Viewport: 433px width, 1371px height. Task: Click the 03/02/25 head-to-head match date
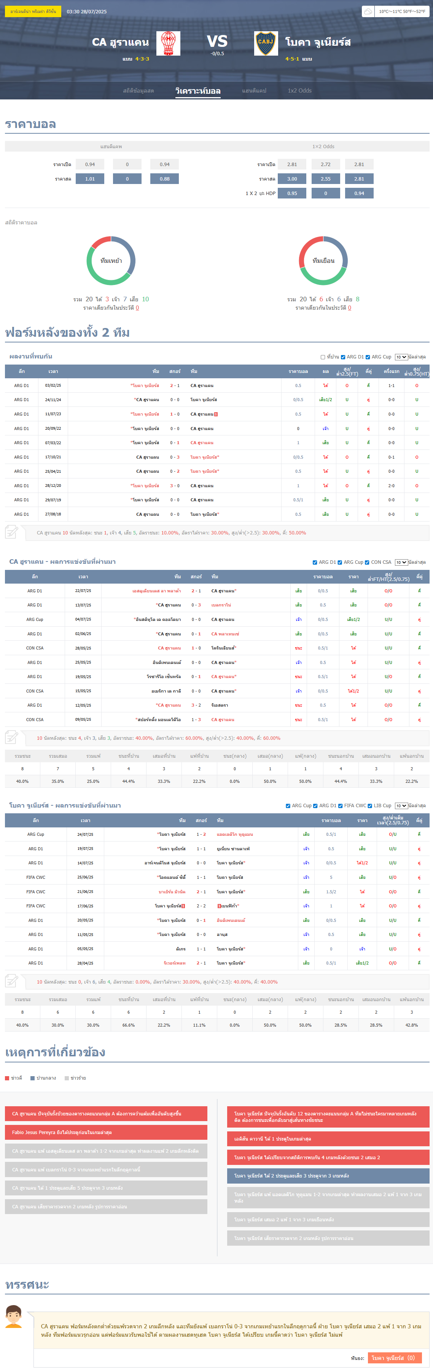53,386
